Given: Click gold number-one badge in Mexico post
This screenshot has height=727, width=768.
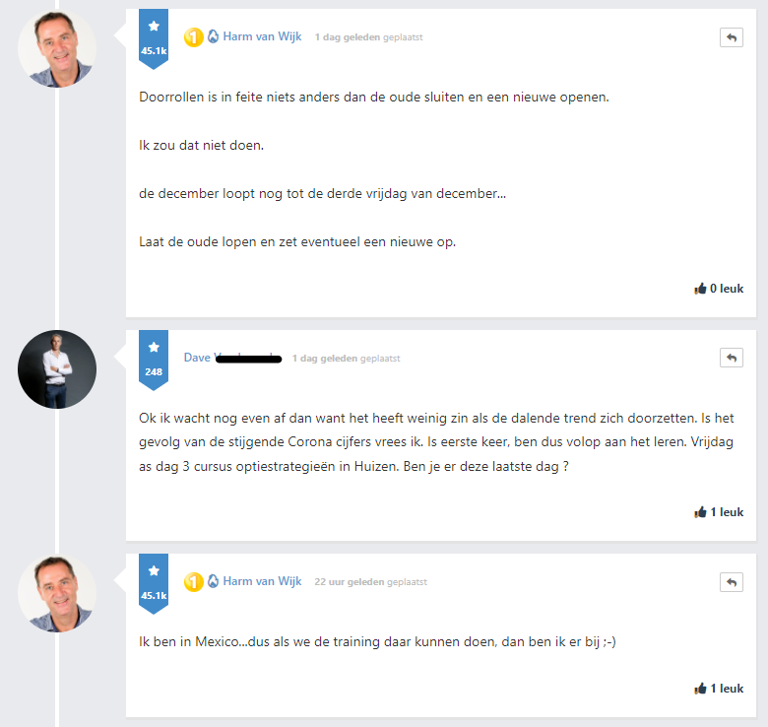Looking at the screenshot, I should (x=194, y=582).
